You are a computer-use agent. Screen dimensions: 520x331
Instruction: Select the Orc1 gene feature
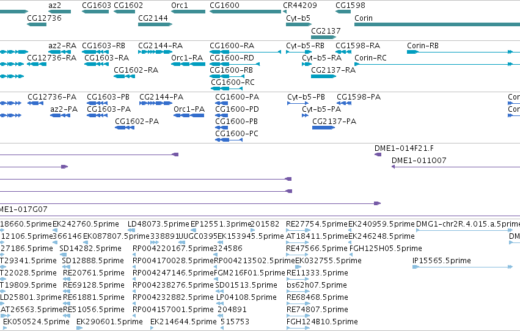pyautogui.click(x=188, y=12)
